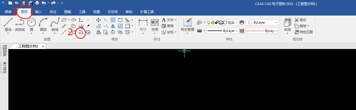Click Undo arrow in quick access bar
The width and height of the screenshot is (356, 110).
[43, 3]
